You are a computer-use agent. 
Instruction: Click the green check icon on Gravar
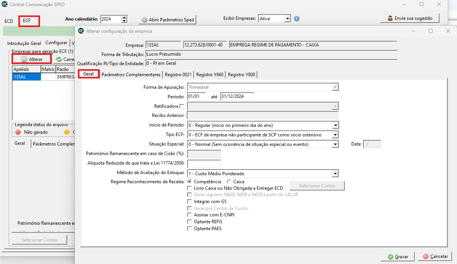390,257
